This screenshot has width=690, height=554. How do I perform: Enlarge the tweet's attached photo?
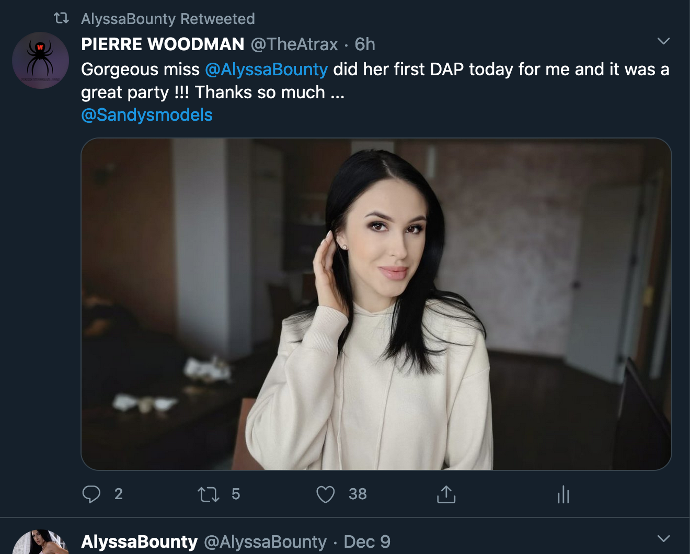[376, 304]
